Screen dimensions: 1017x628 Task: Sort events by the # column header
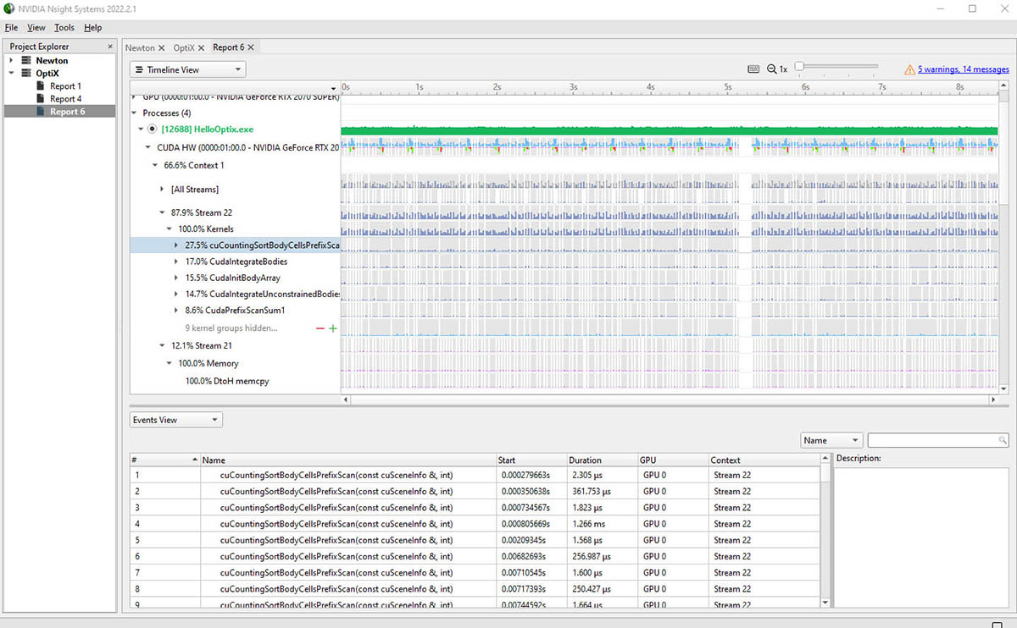pyautogui.click(x=164, y=460)
